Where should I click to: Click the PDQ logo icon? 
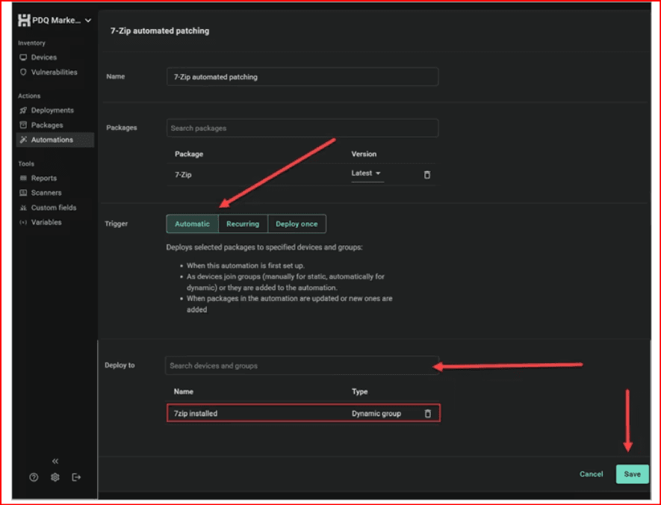point(24,20)
